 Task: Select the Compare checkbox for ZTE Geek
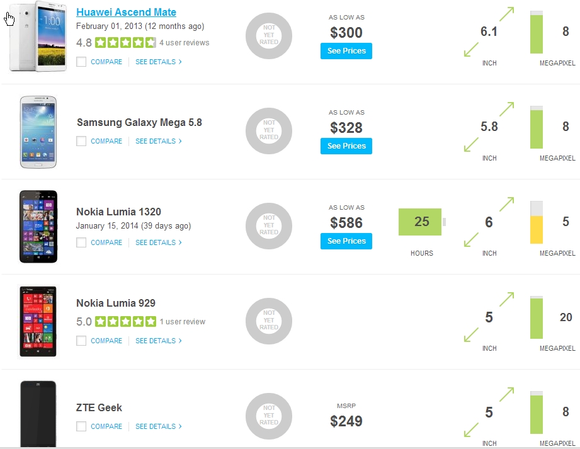click(x=81, y=426)
